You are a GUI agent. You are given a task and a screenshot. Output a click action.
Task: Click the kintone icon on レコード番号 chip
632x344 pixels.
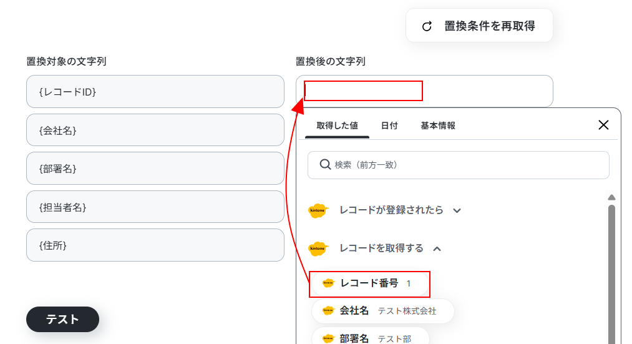[x=329, y=283]
